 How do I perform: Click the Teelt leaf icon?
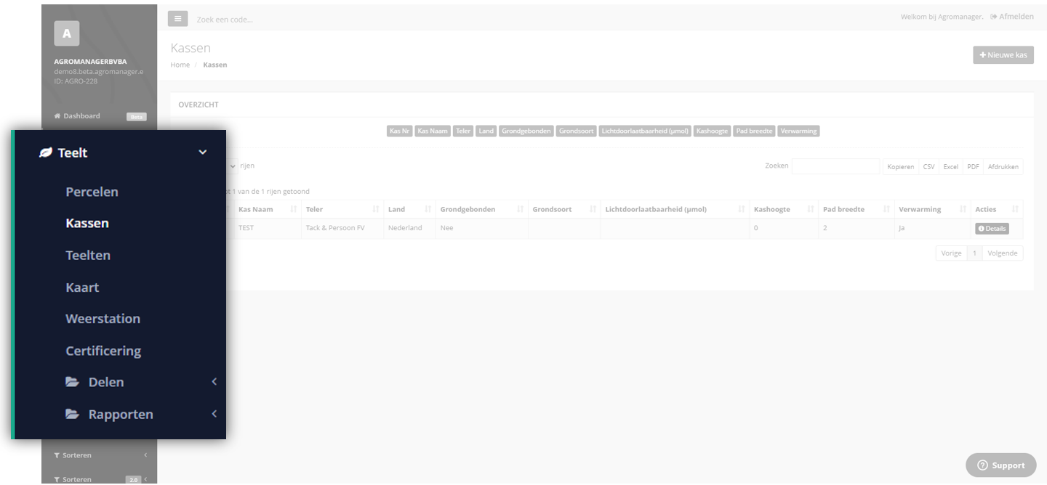[46, 152]
